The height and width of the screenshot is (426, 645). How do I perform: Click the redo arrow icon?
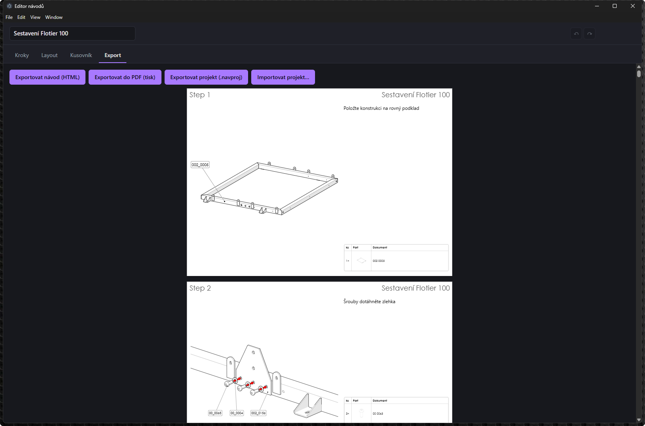(x=589, y=33)
